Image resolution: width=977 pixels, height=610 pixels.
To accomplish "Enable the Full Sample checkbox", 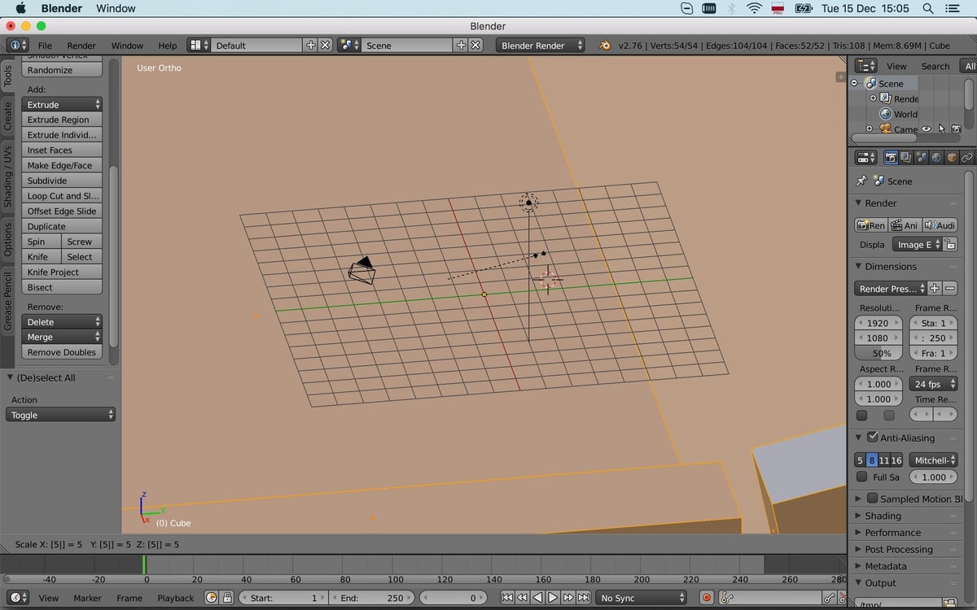I will 862,477.
